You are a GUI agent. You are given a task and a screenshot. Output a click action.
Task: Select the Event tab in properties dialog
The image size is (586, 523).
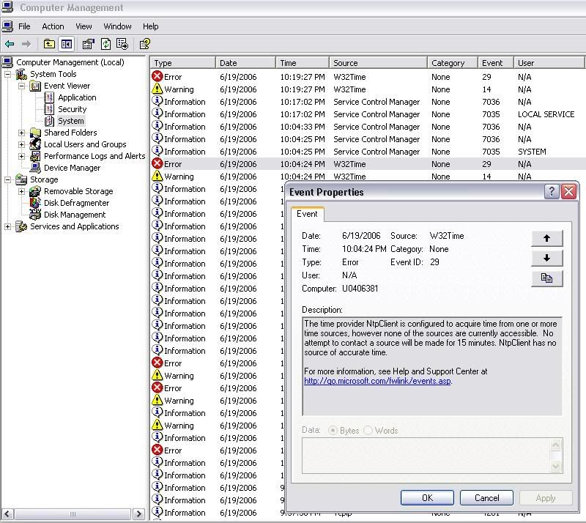click(x=308, y=214)
